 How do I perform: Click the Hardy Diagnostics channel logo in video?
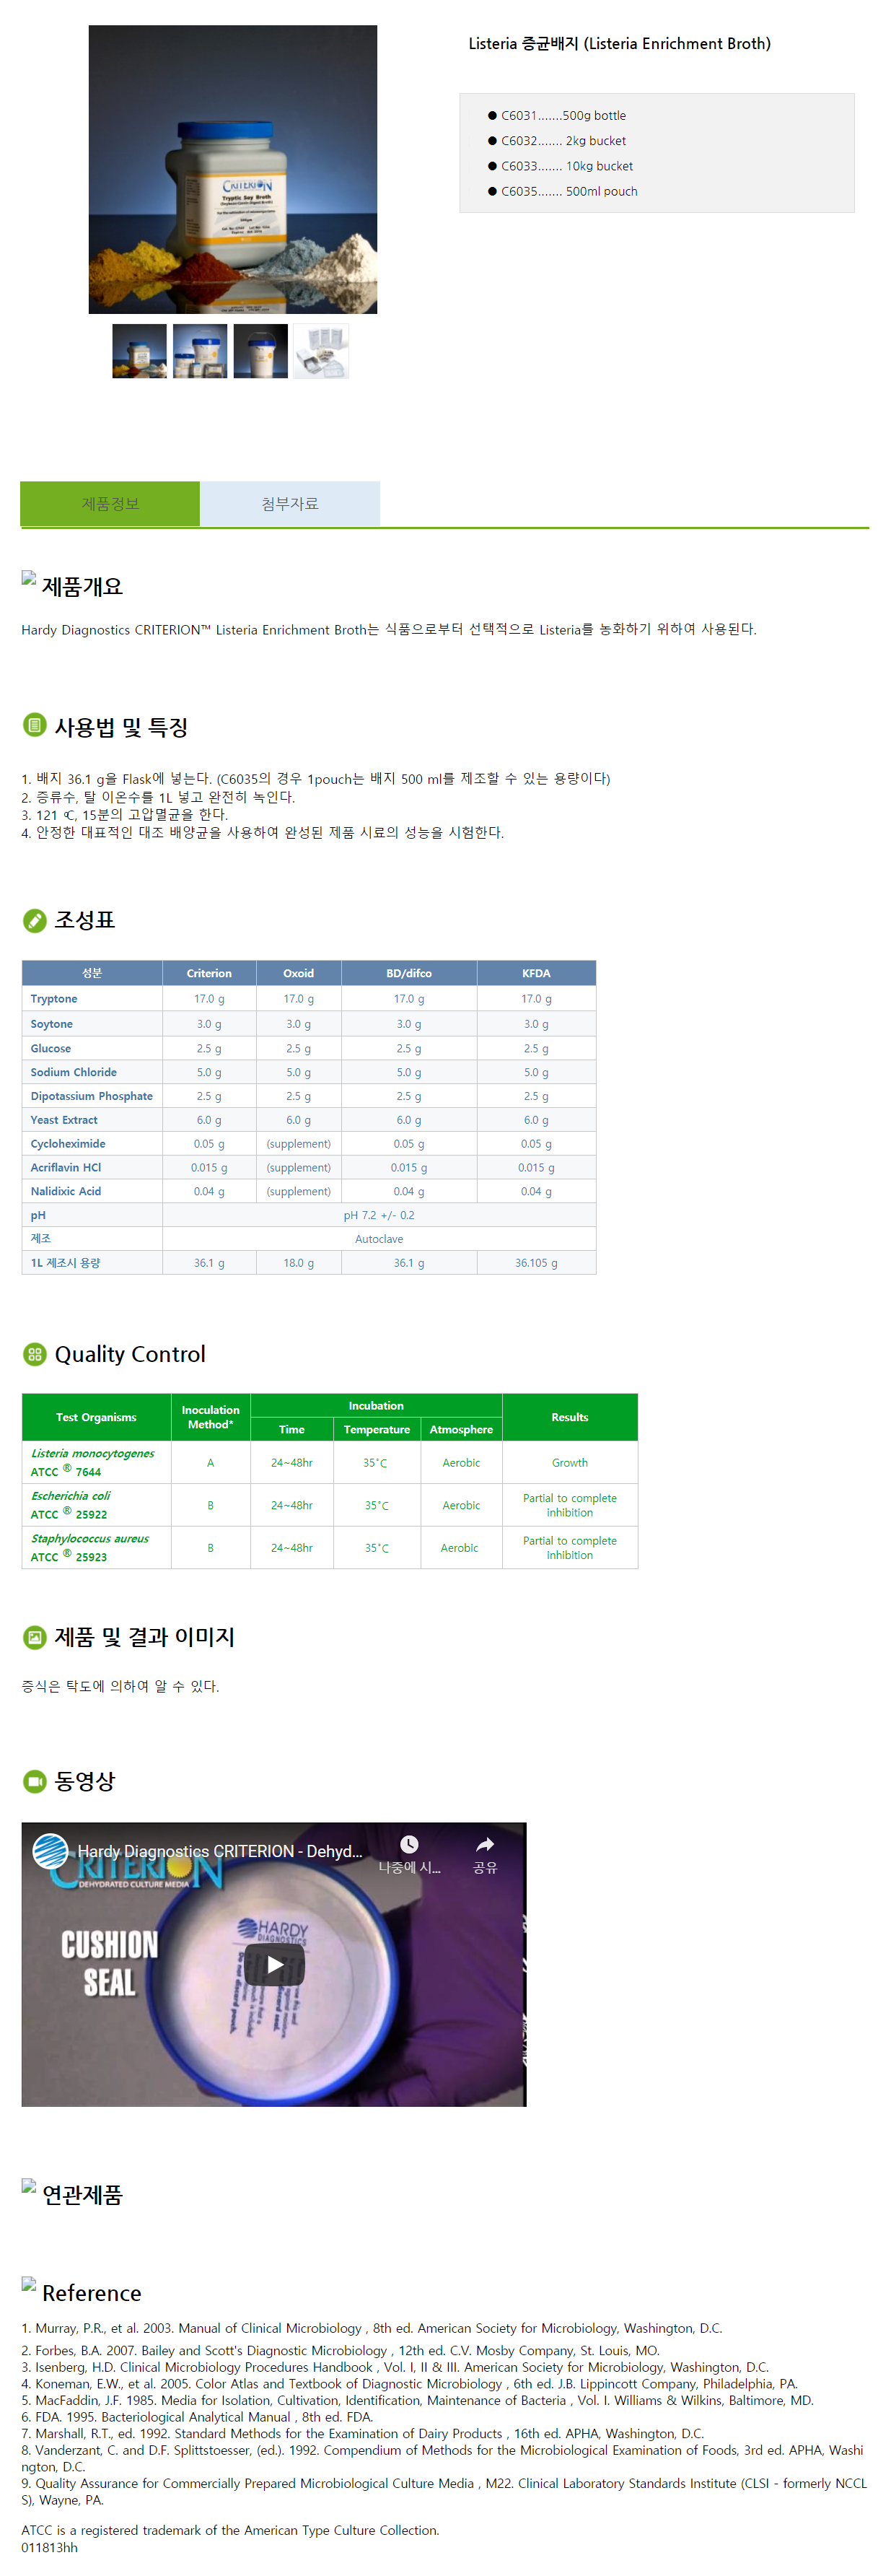coord(50,1851)
